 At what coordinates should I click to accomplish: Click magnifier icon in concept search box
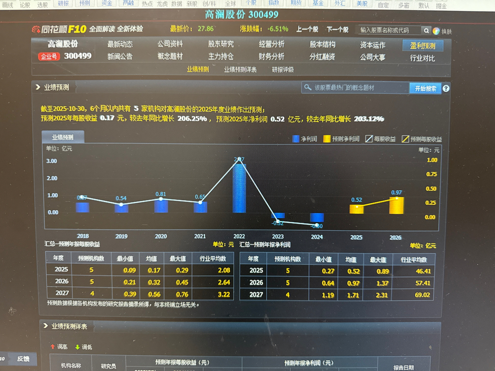(x=307, y=87)
